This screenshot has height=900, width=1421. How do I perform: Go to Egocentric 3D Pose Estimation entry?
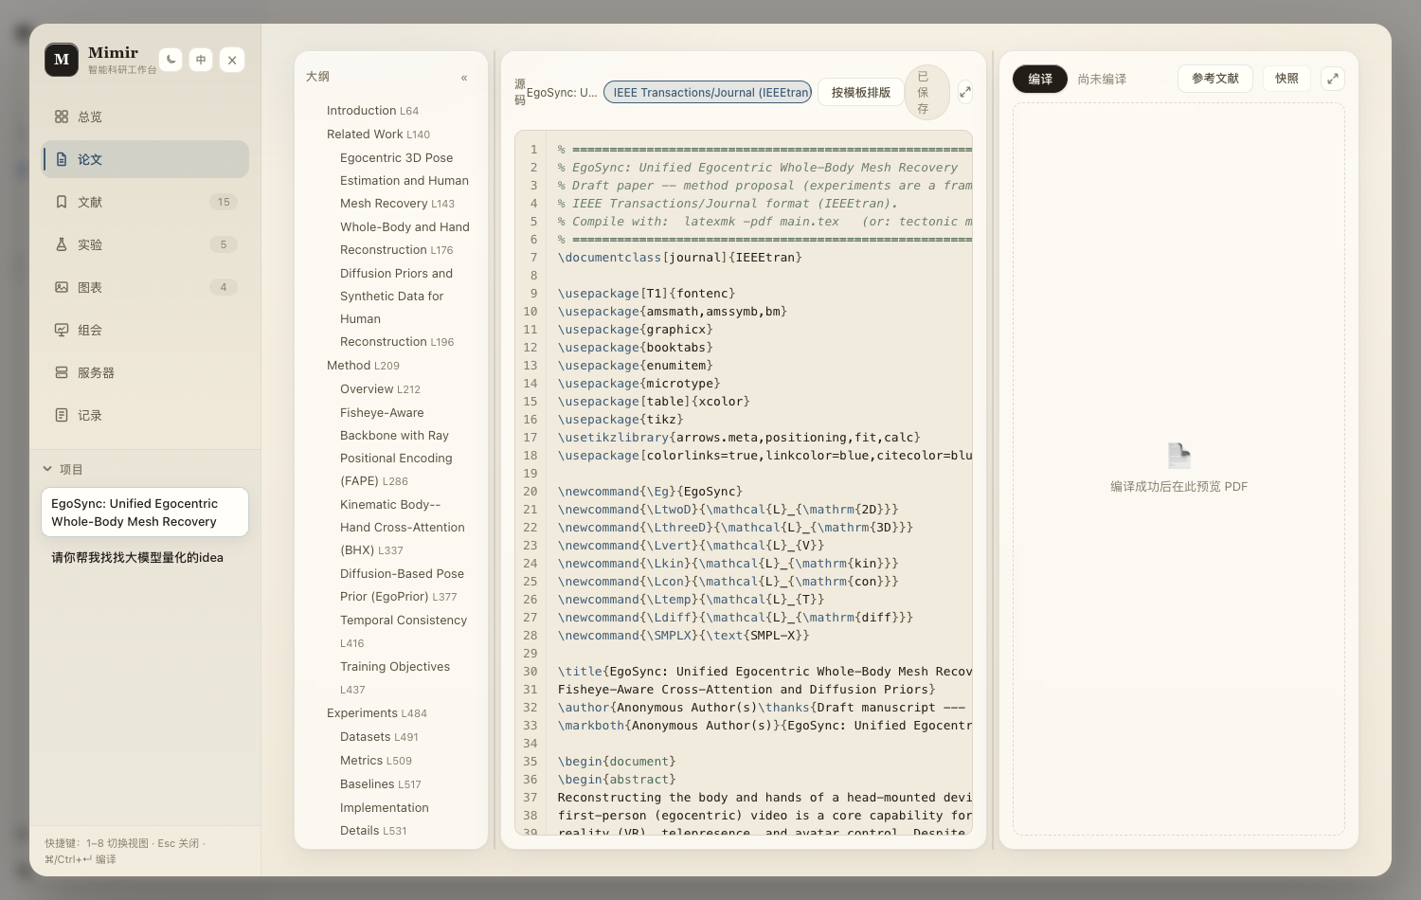405,181
